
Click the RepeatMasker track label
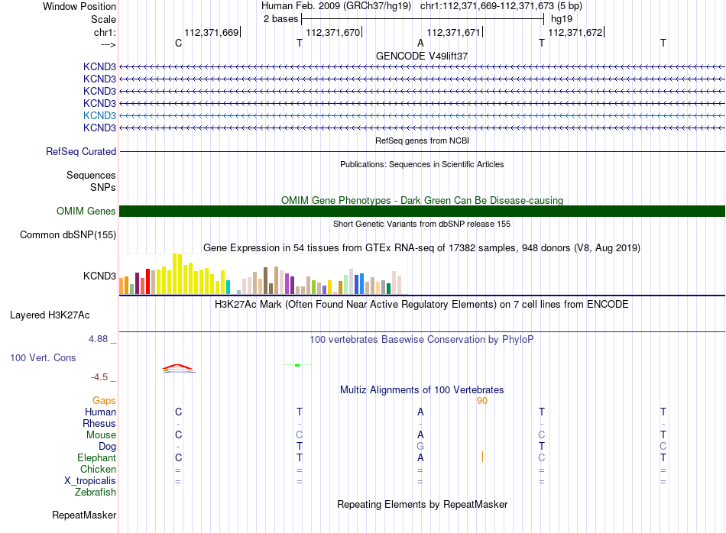[84, 515]
